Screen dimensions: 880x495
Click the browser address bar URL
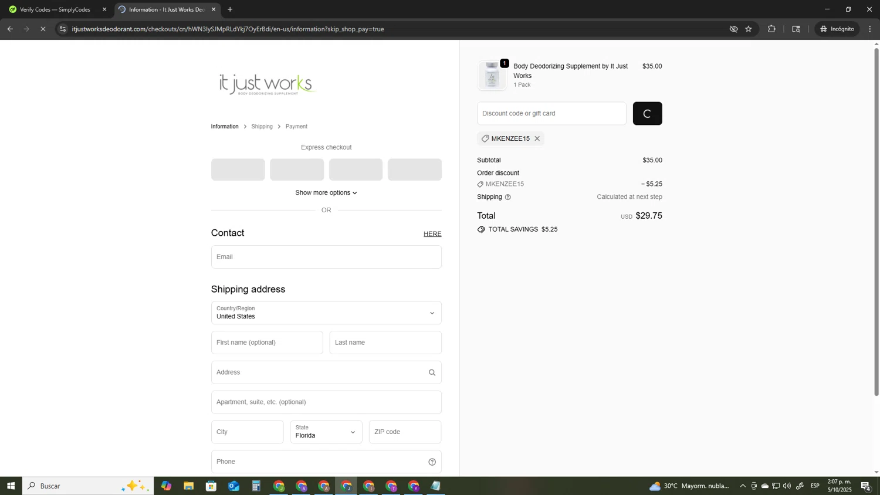point(228,29)
